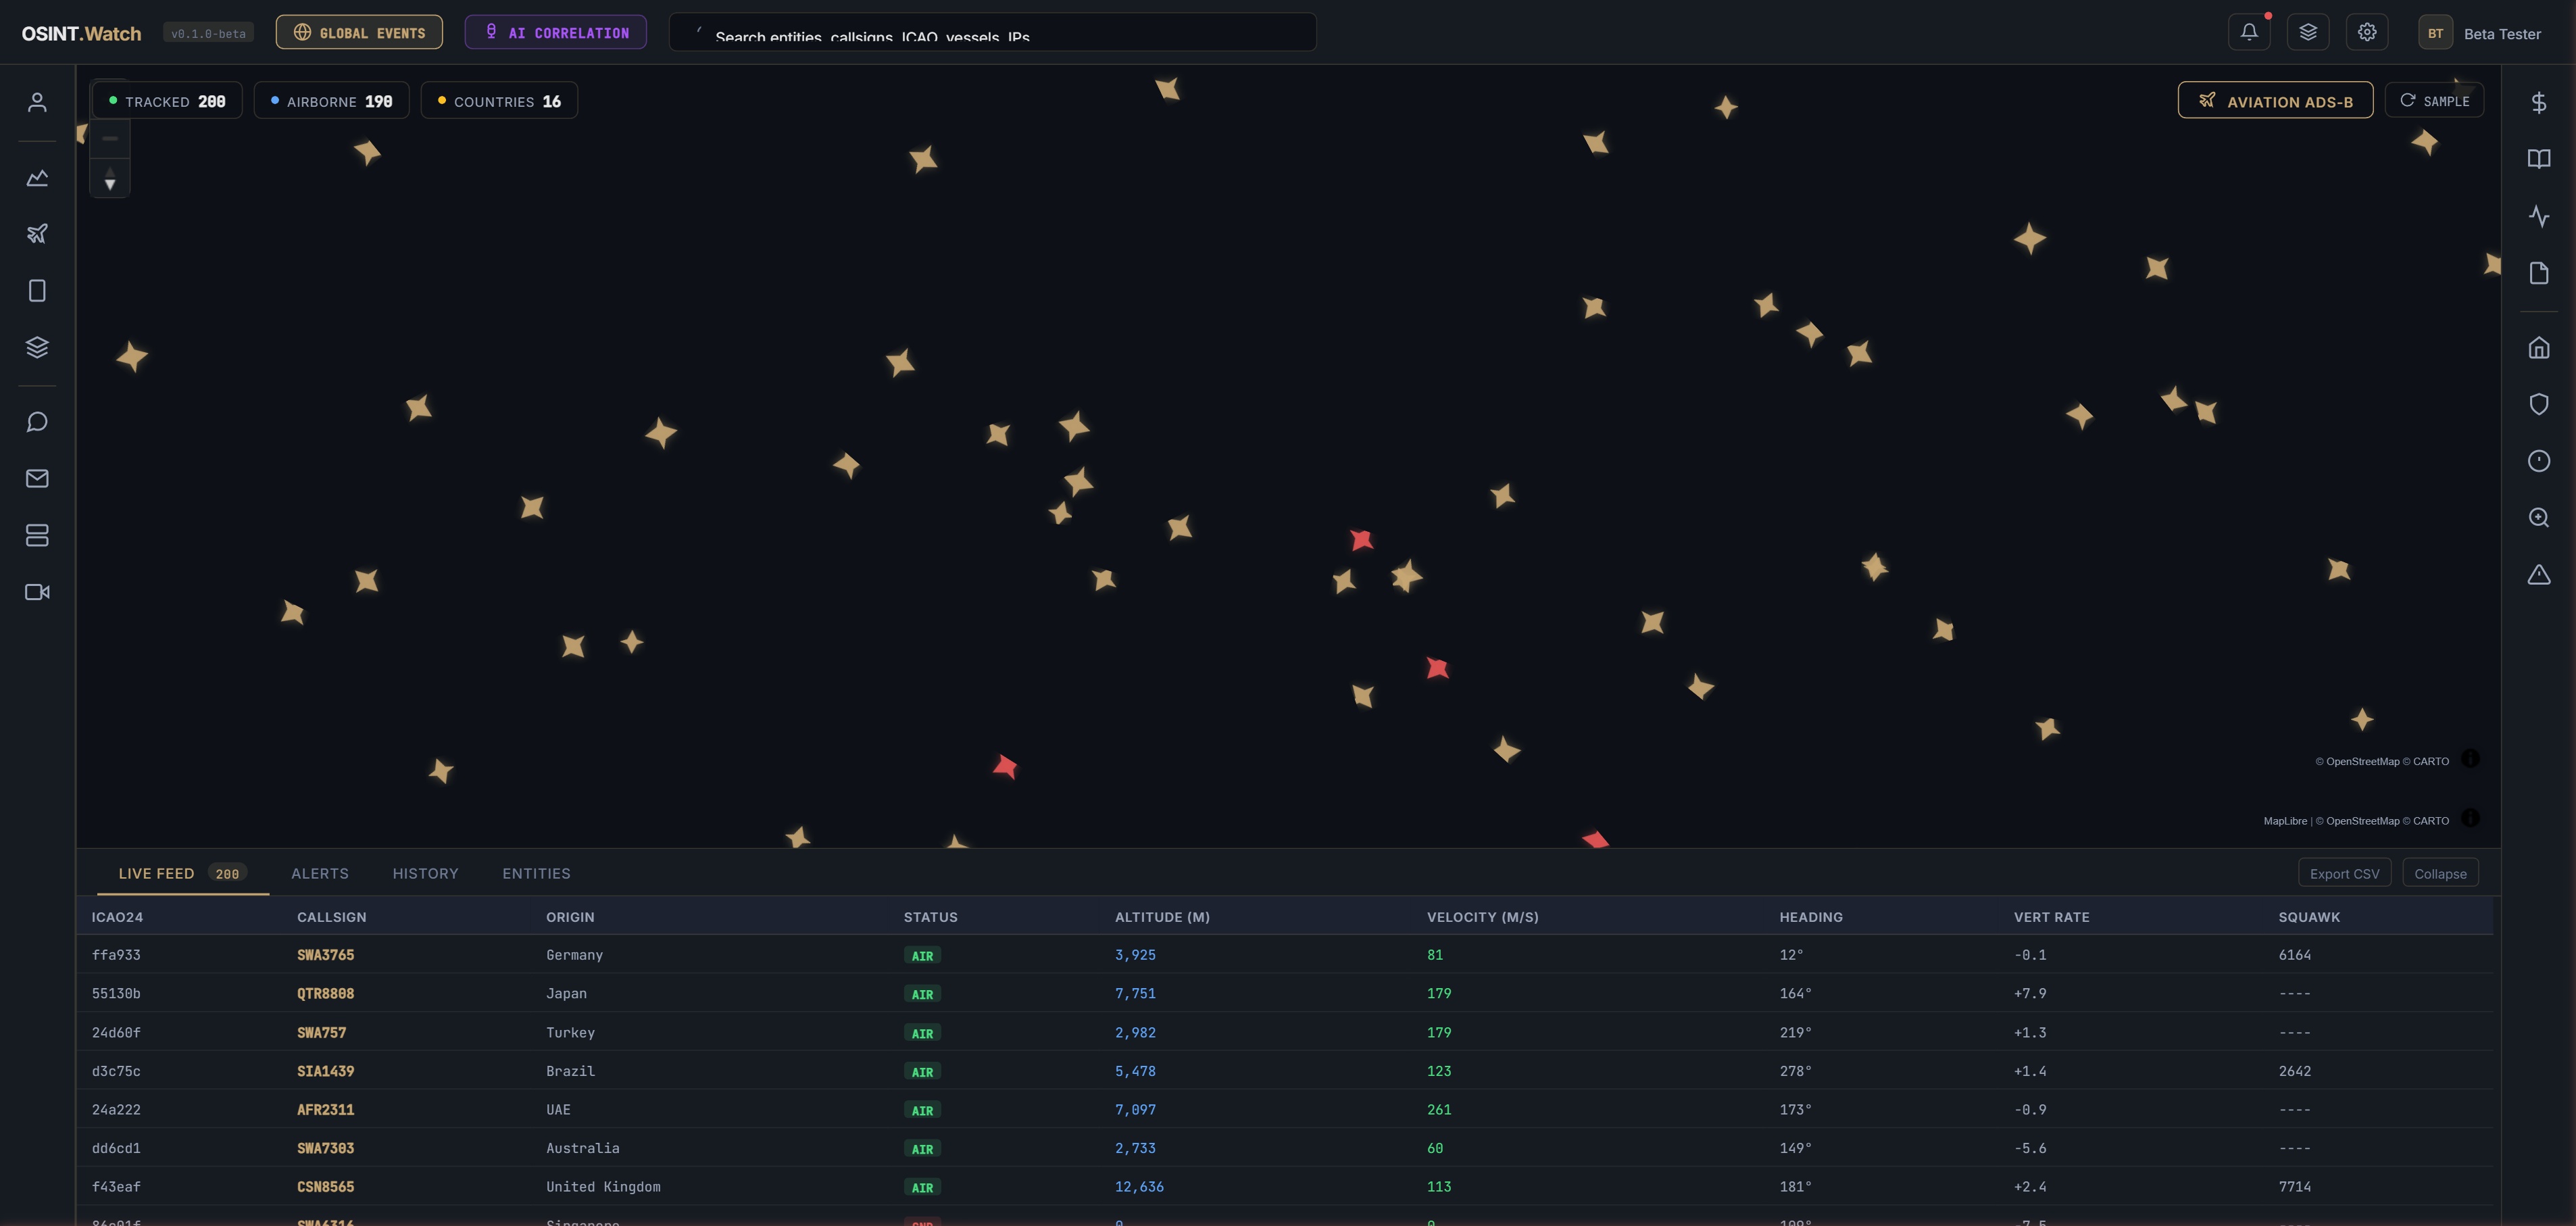Select the aviation tracking icon in left sidebar

click(x=37, y=233)
